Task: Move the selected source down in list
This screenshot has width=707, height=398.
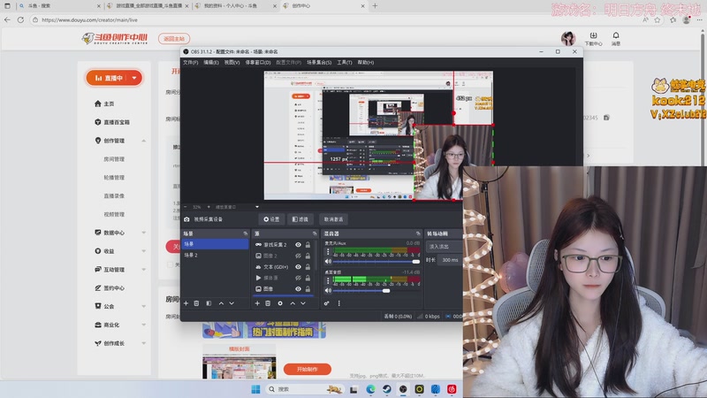Action: click(x=303, y=303)
